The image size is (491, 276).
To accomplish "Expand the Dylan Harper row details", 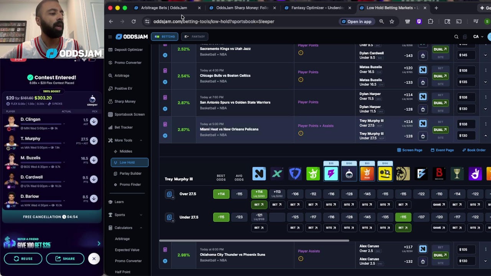I will coord(486,109).
